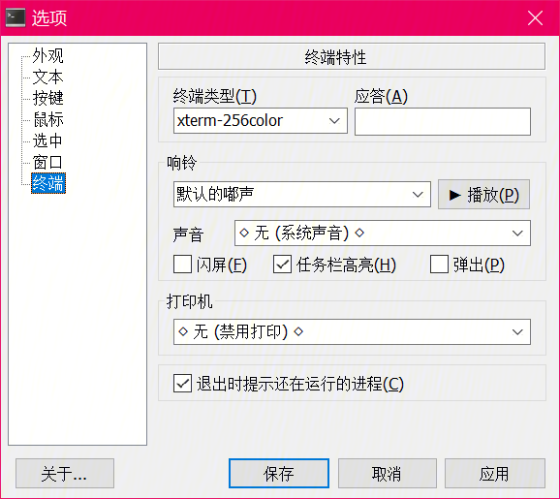This screenshot has height=499, width=560.
Task: Toggle 退出时提示还在运行的进程 checkbox
Action: tap(182, 384)
